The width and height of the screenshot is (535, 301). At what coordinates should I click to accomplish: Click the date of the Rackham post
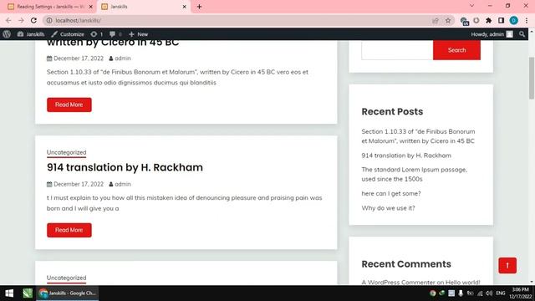79,184
